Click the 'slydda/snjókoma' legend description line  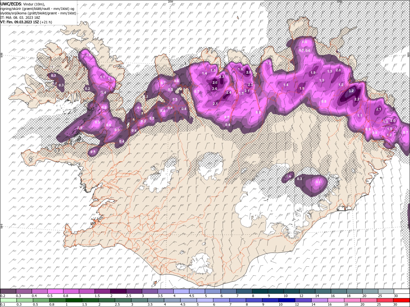pos(38,13)
